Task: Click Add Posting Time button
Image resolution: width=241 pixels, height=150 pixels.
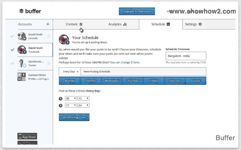Action: [x=74, y=117]
